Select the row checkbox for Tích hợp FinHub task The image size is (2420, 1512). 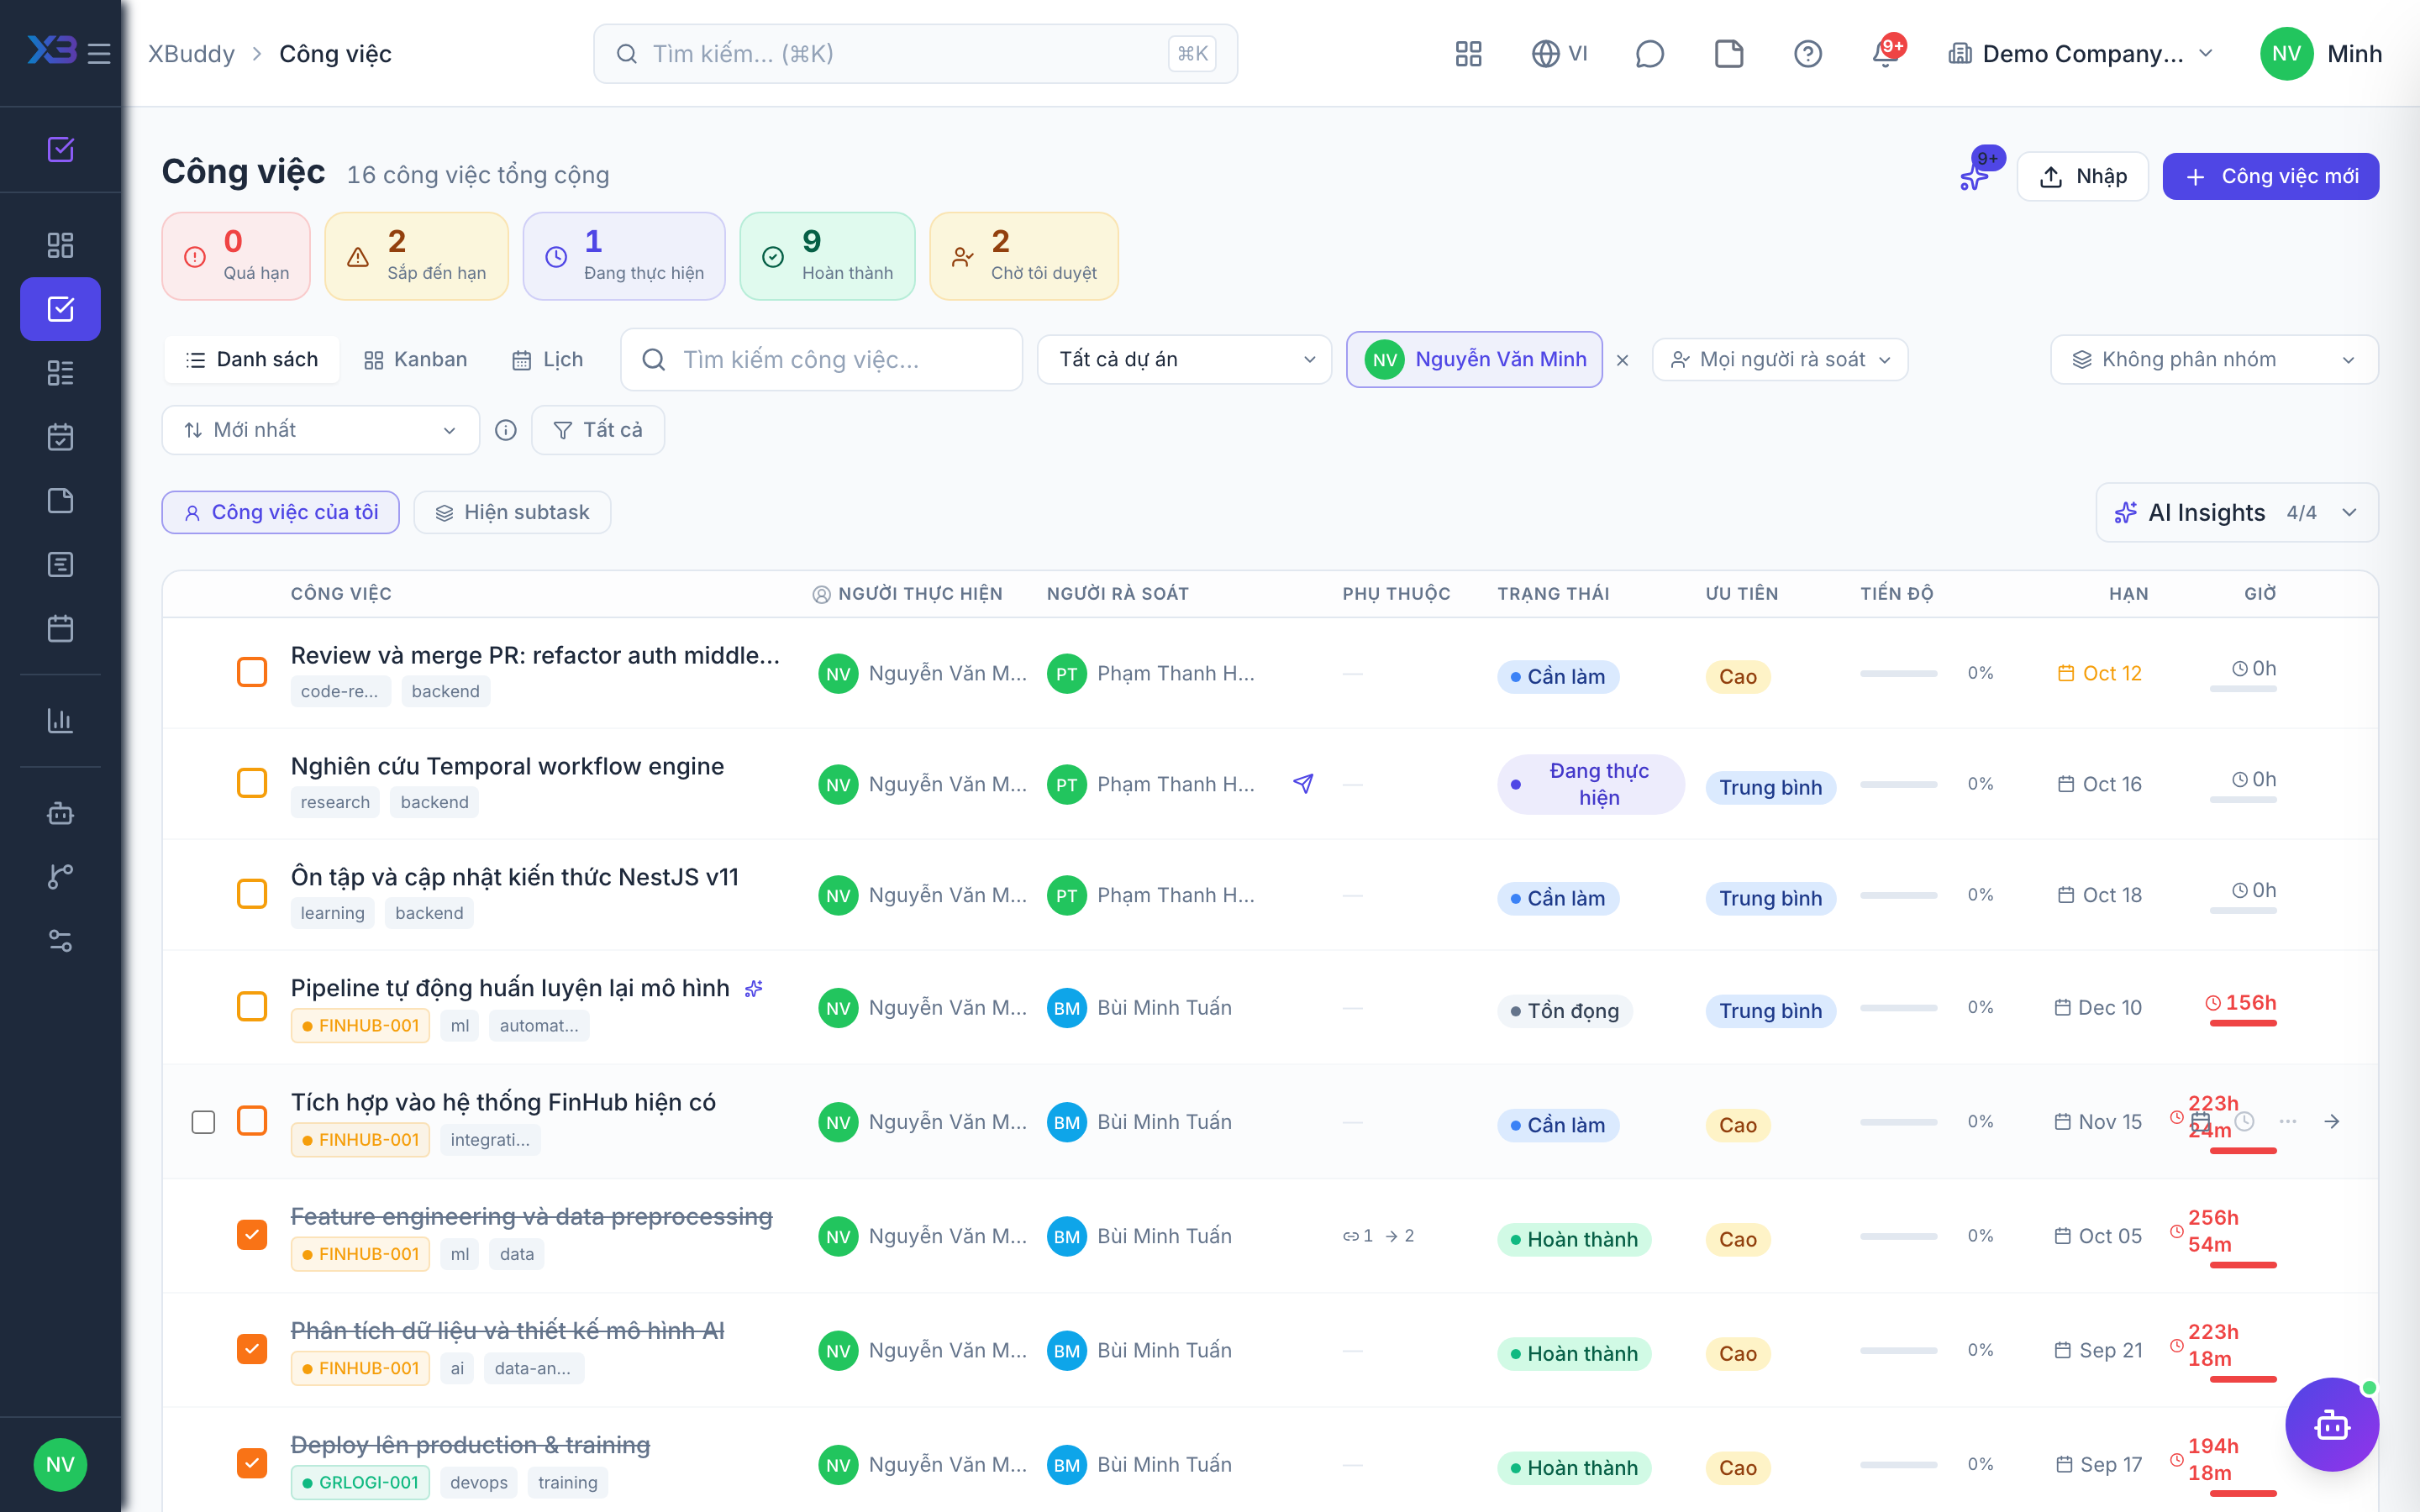pos(203,1122)
